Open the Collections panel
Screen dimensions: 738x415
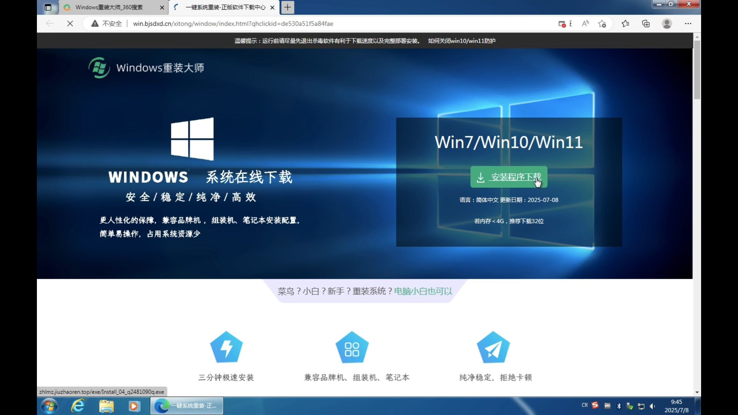click(x=646, y=23)
